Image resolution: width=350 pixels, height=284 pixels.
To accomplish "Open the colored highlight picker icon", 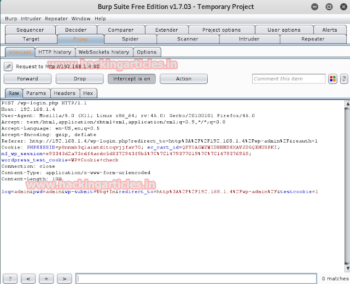I will point(332,79).
